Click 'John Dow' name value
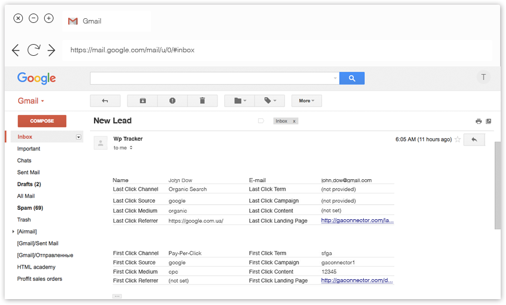 tap(180, 180)
